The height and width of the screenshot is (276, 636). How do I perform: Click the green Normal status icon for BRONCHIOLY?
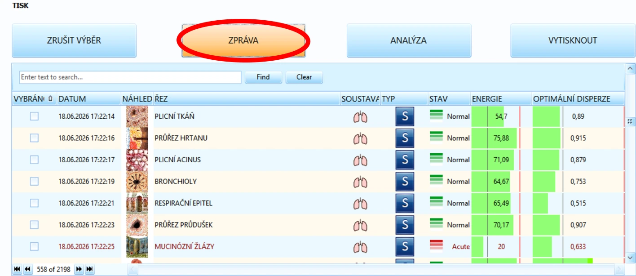tap(437, 180)
